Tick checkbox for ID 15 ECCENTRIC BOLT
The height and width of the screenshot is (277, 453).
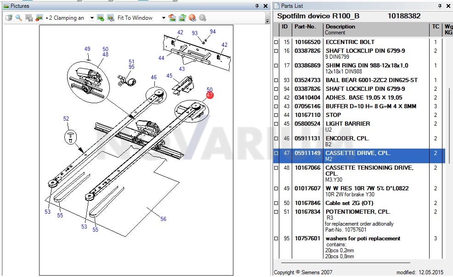tap(276, 42)
